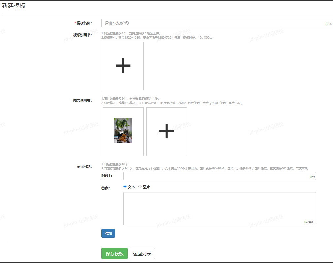Screen dimensions: 333x263
Task: Save the template with 保存模板
Action: [x=114, y=254]
